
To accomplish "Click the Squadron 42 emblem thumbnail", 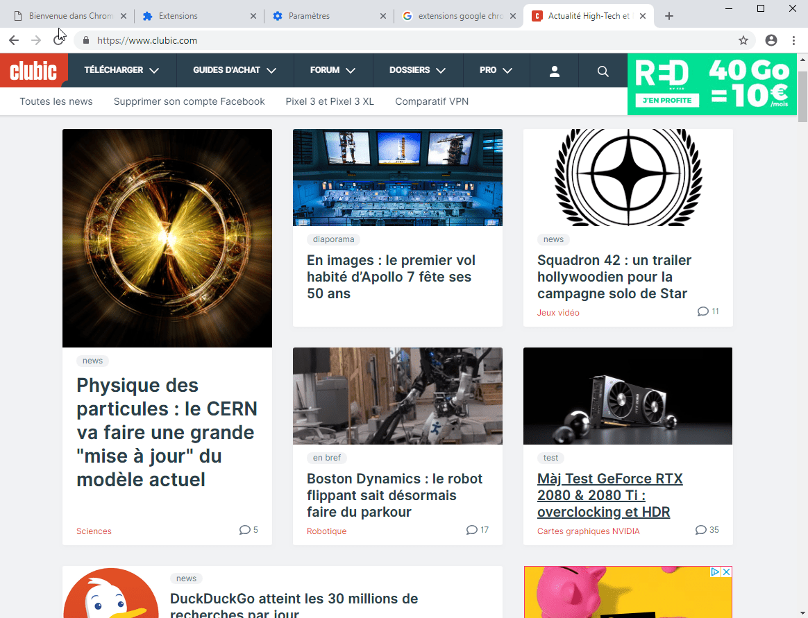I will 628,178.
